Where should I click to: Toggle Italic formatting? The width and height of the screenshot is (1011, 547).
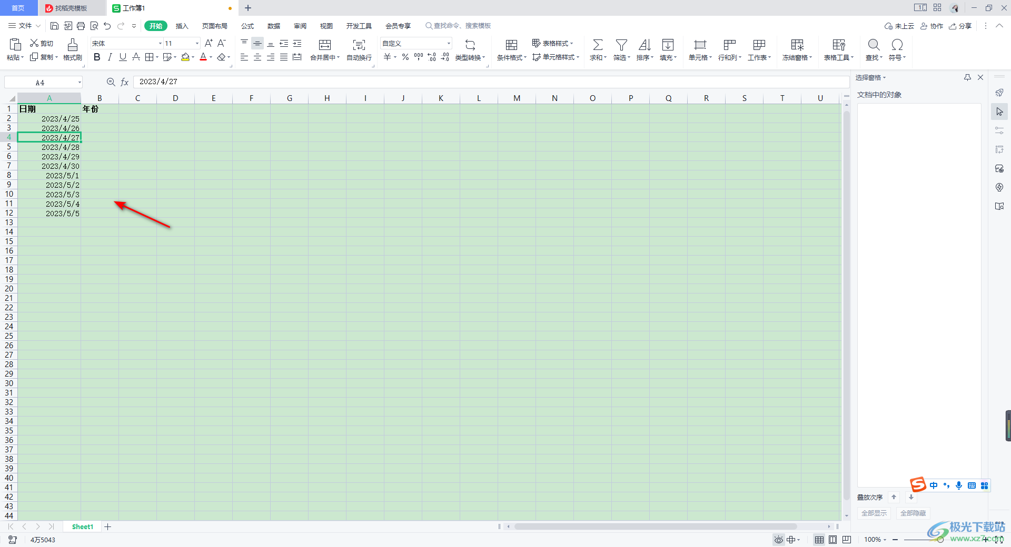pos(110,57)
